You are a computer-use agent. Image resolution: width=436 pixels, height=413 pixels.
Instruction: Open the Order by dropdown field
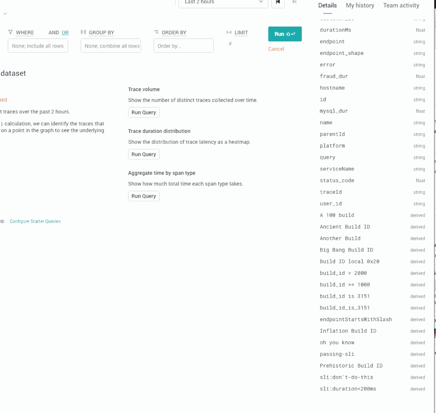coord(183,46)
